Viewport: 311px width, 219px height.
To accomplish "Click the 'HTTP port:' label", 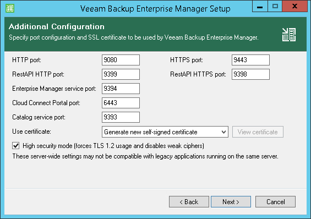I will click(x=26, y=60).
